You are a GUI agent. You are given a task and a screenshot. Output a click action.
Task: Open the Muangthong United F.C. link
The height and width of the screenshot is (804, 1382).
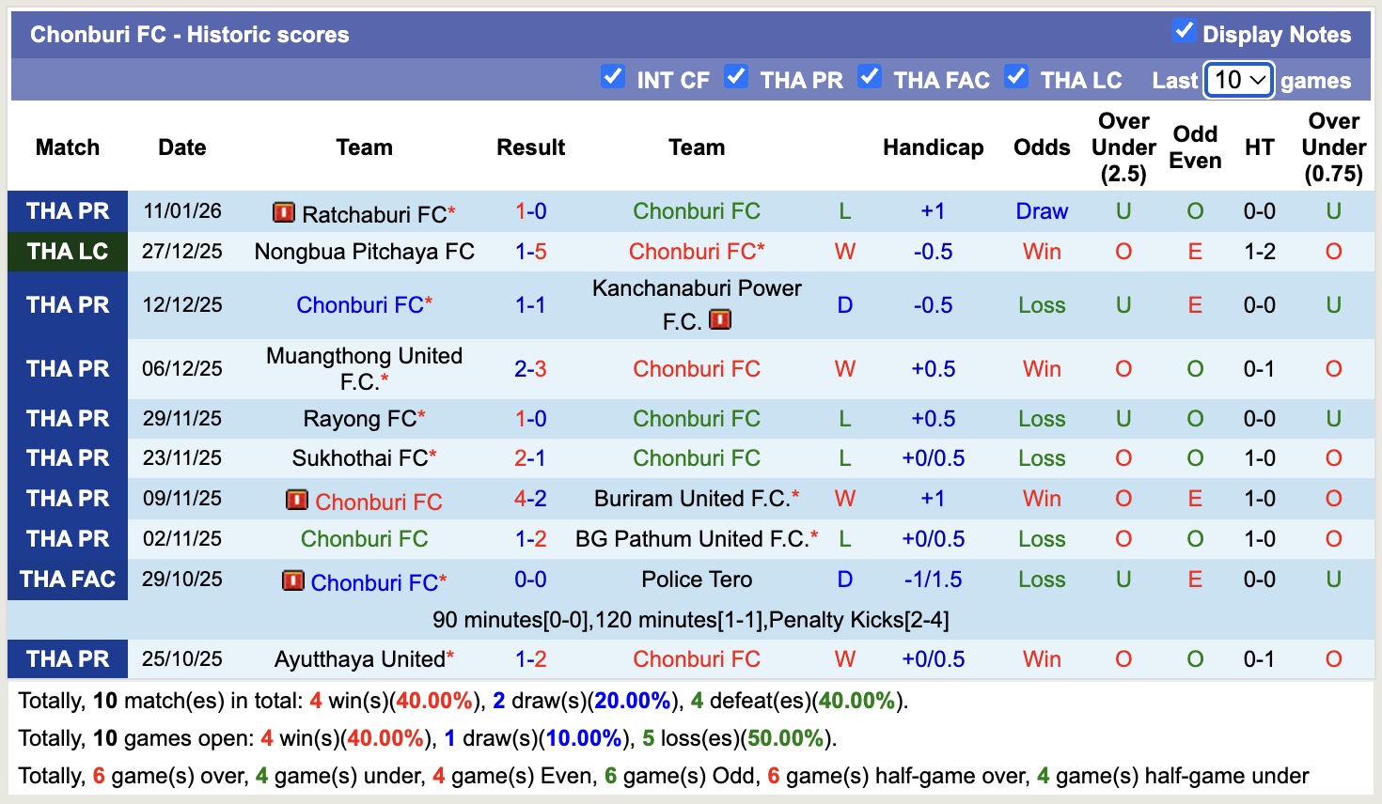364,368
